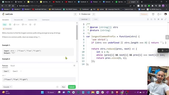Open the browser extensions puzzle icon
169x95 pixels.
[x=152, y=6]
